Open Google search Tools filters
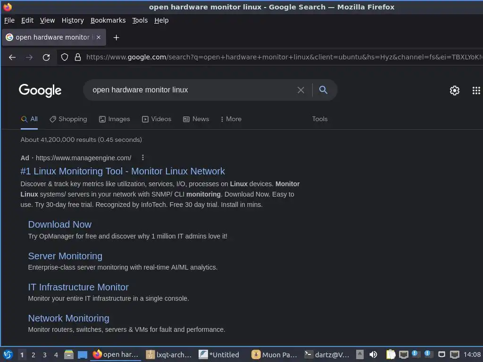The height and width of the screenshot is (362, 483). 320,119
